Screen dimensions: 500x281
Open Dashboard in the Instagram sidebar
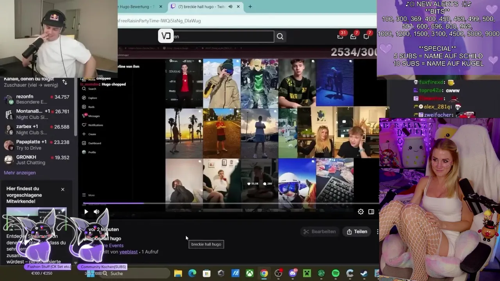91,143
